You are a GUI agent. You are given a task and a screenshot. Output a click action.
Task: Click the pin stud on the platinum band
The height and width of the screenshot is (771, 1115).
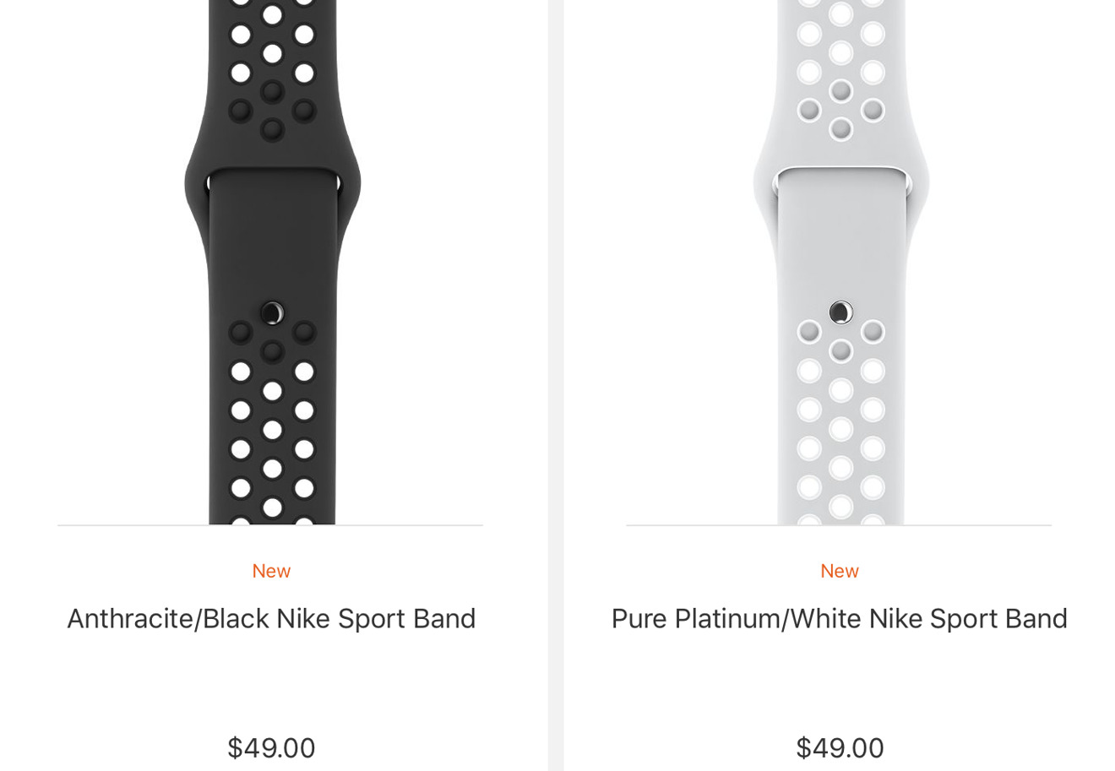[840, 312]
